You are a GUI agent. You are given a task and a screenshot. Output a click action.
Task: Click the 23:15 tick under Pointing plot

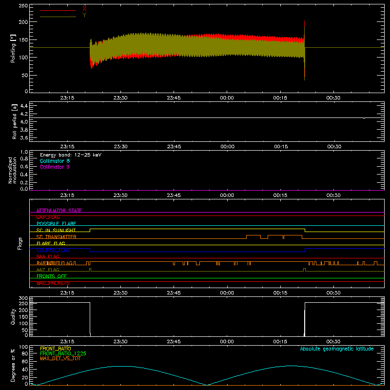pyautogui.click(x=67, y=98)
